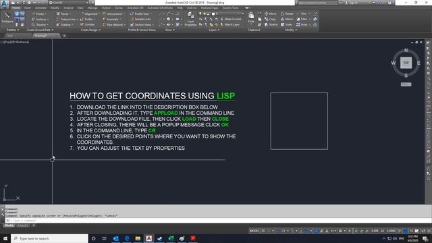Open the Profile View dropdown
This screenshot has width=432, height=243.
(x=141, y=13)
